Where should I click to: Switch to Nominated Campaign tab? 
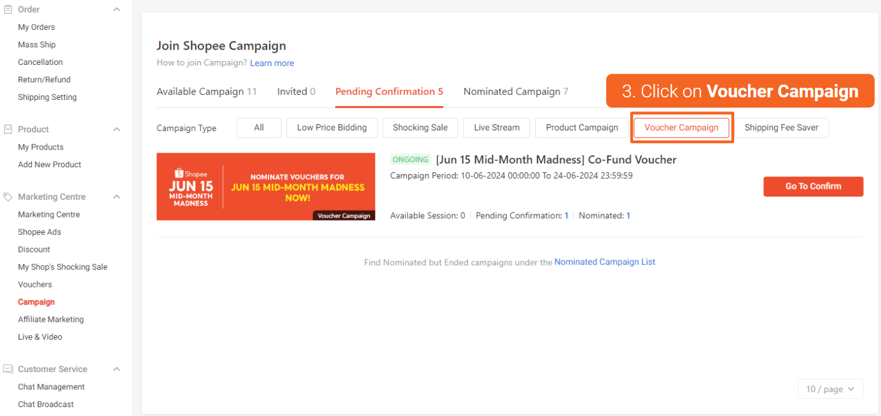(x=516, y=92)
